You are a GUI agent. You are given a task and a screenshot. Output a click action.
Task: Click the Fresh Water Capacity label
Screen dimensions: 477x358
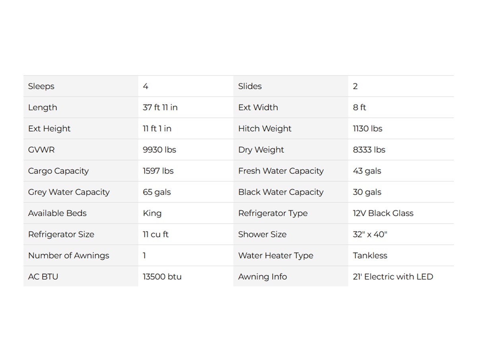coord(281,171)
